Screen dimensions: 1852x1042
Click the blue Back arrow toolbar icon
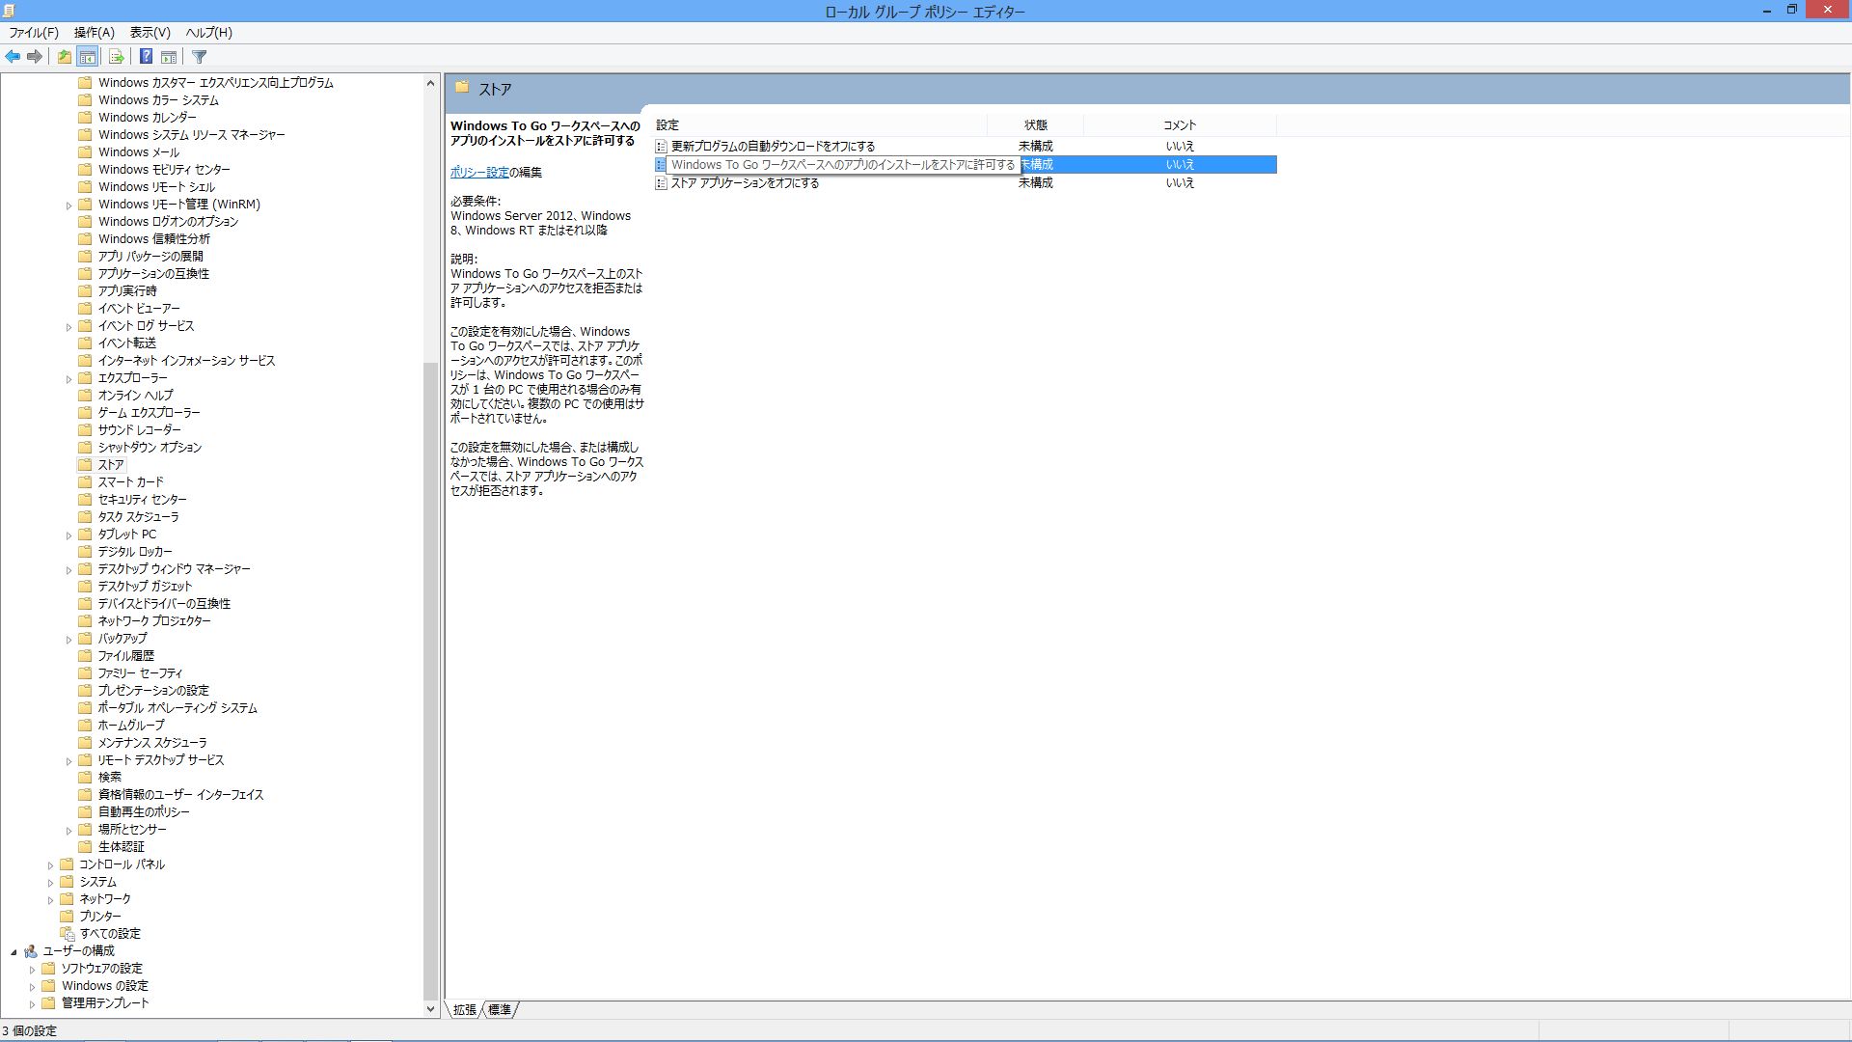pyautogui.click(x=13, y=57)
